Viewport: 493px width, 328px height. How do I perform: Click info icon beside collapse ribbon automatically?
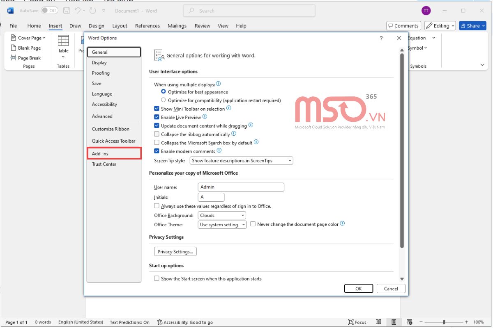pyautogui.click(x=234, y=134)
